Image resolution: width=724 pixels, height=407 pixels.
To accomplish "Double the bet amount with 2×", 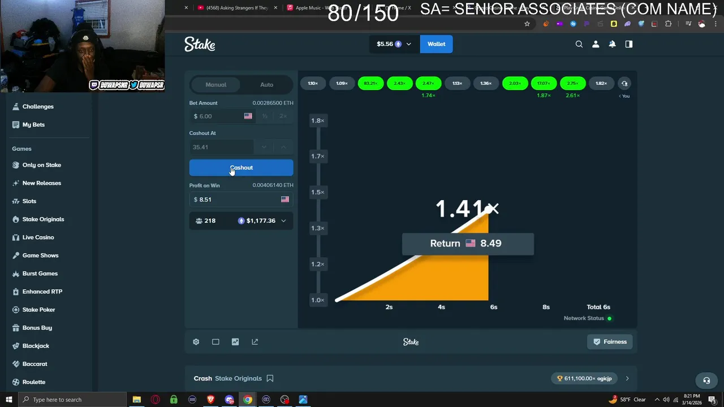I will point(283,116).
